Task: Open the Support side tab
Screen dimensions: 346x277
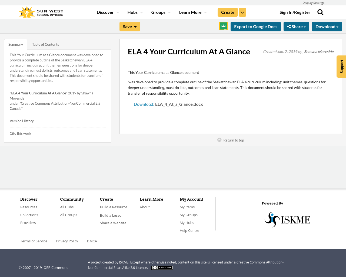Action: click(x=341, y=66)
